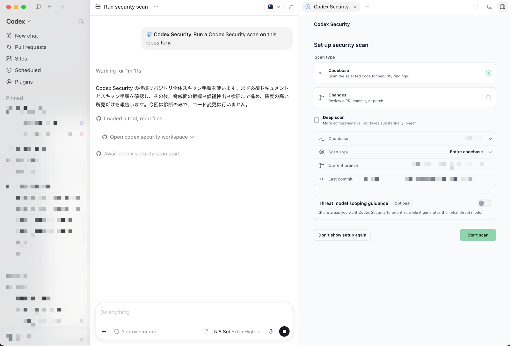
Task: Toggle Threat model scoping guidance switch
Action: 484,203
